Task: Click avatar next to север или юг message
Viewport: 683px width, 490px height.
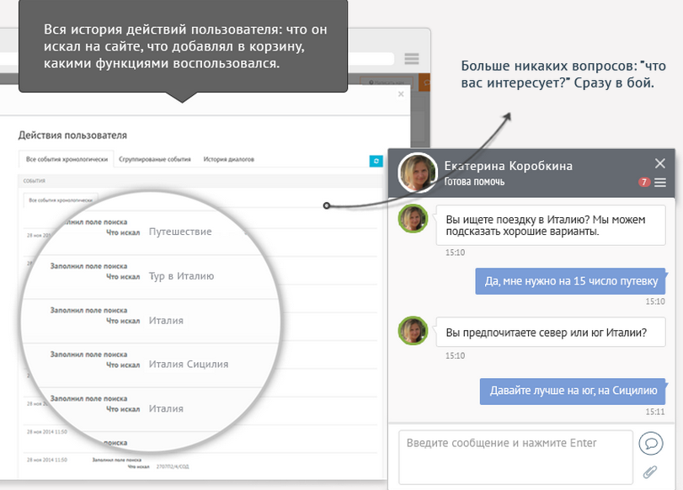Action: (x=413, y=331)
